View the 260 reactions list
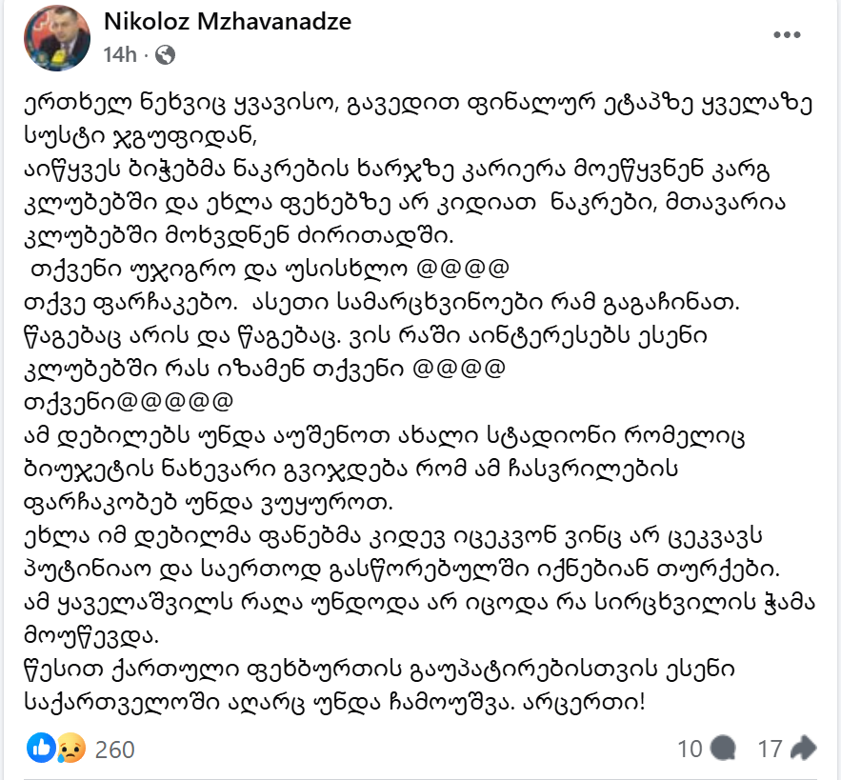Image resolution: width=841 pixels, height=780 pixels. 114,750
